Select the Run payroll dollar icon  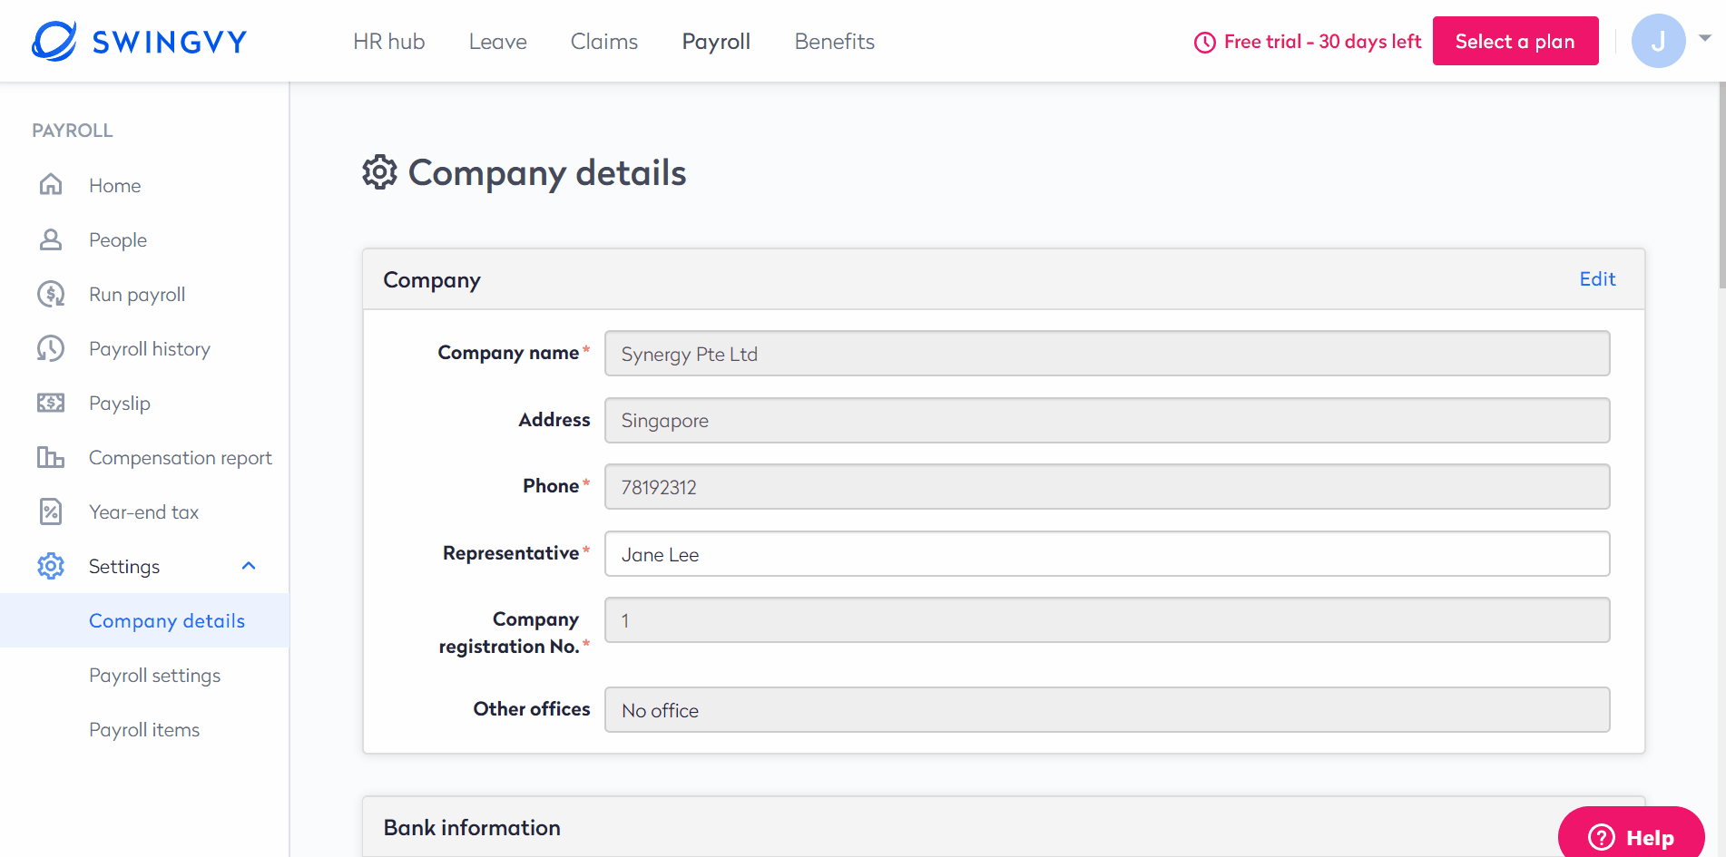coord(51,294)
